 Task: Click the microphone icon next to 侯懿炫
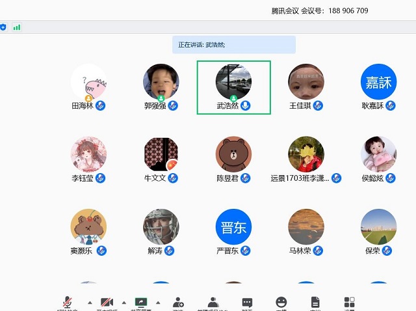pos(391,178)
